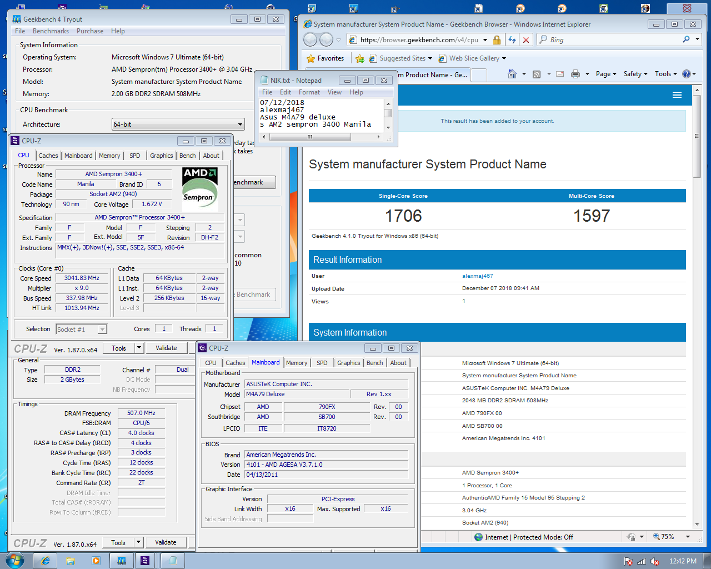Open Benchmarks menu in Geekbench 4

[x=51, y=31]
